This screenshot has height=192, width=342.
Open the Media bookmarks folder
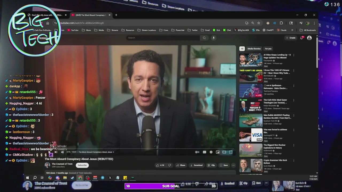(99, 30)
